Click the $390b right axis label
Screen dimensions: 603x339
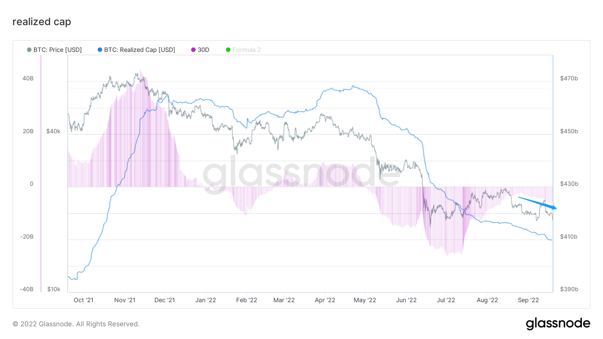pos(569,289)
